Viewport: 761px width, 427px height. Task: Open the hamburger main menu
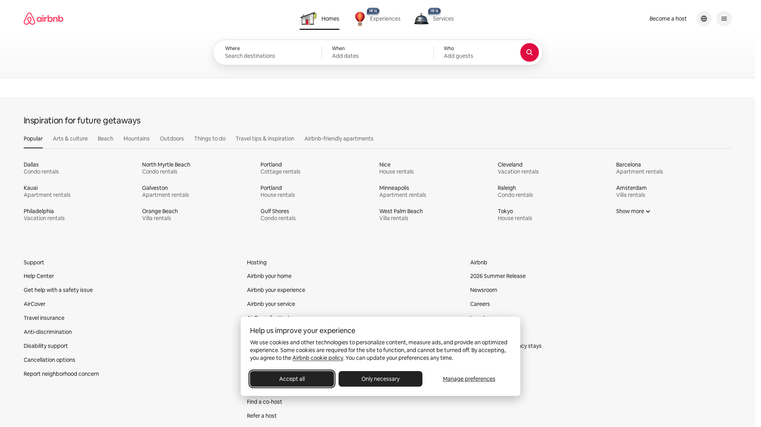pos(724,19)
